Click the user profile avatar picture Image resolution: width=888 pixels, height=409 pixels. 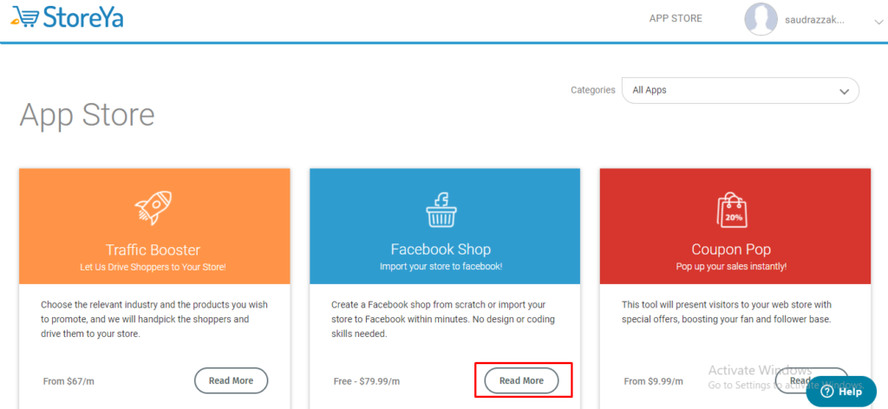coord(761,19)
